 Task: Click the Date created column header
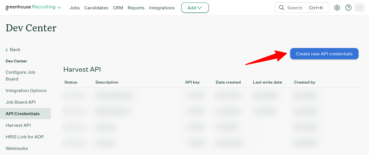[228, 82]
